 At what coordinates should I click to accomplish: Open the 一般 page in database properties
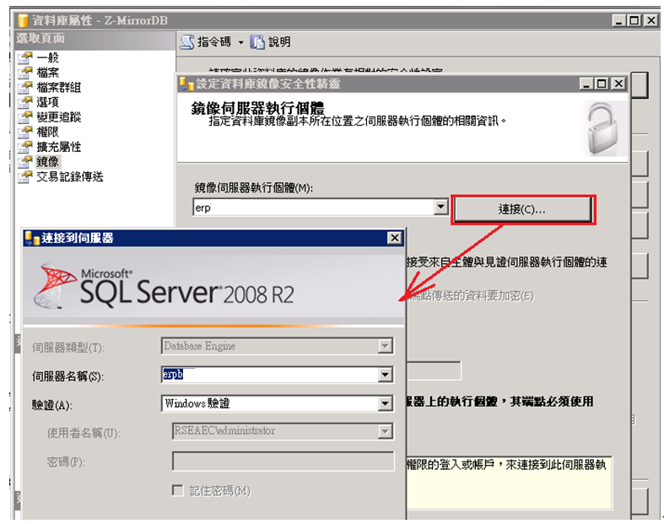click(x=47, y=57)
